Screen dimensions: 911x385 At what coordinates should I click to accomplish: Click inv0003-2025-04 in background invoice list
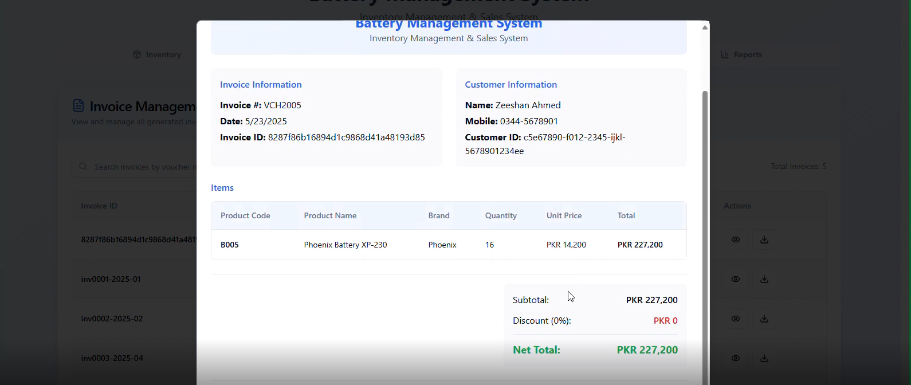click(x=112, y=359)
